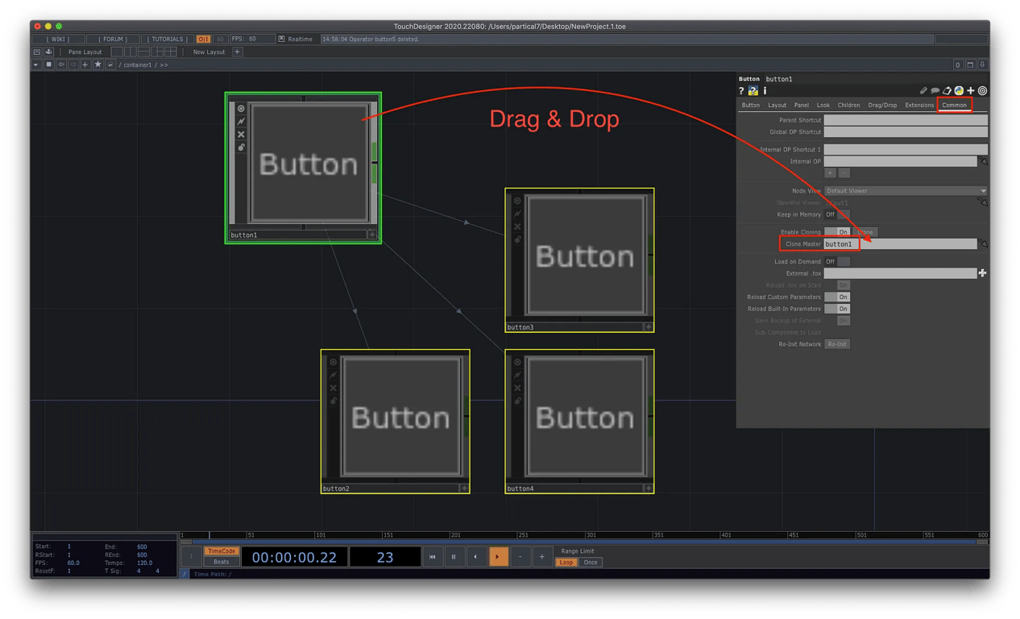Pause timeline playback
The height and width of the screenshot is (619, 1020).
pos(454,557)
